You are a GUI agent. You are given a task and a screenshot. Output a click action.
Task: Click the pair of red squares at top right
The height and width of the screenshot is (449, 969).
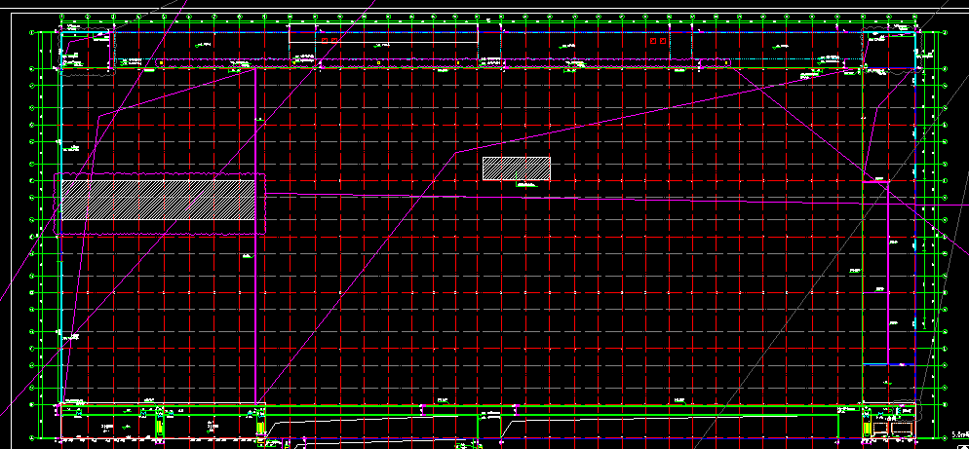[659, 42]
